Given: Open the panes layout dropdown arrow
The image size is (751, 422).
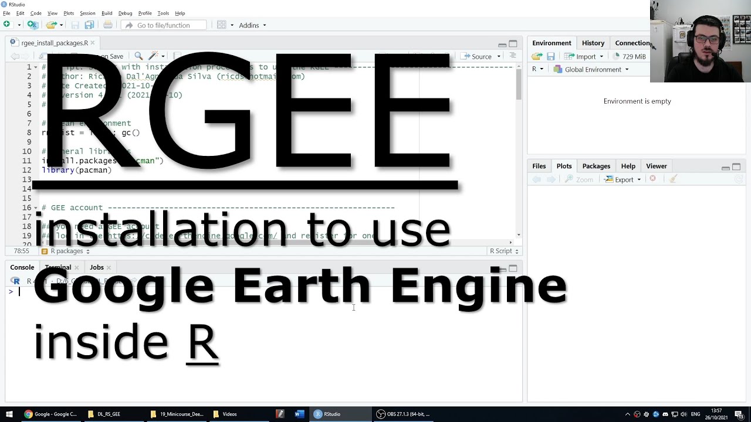Looking at the screenshot, I should click(232, 25).
